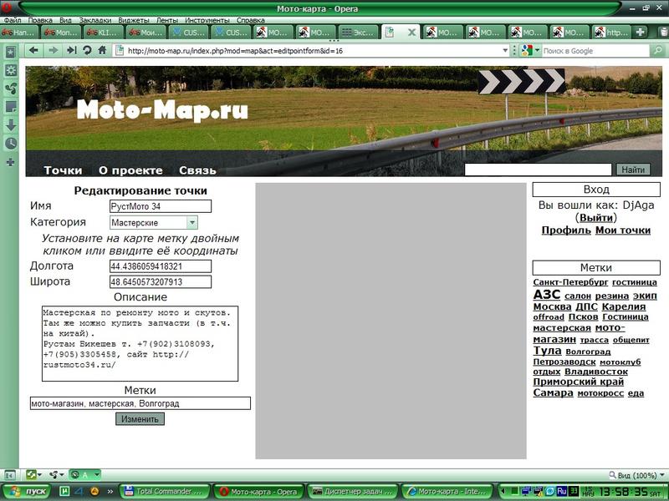Open the Windows Start 'пуск' button
Screen dimensions: 669x501
click(28, 491)
